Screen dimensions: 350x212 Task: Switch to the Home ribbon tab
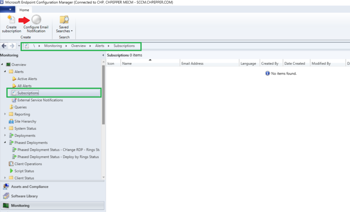click(24, 10)
